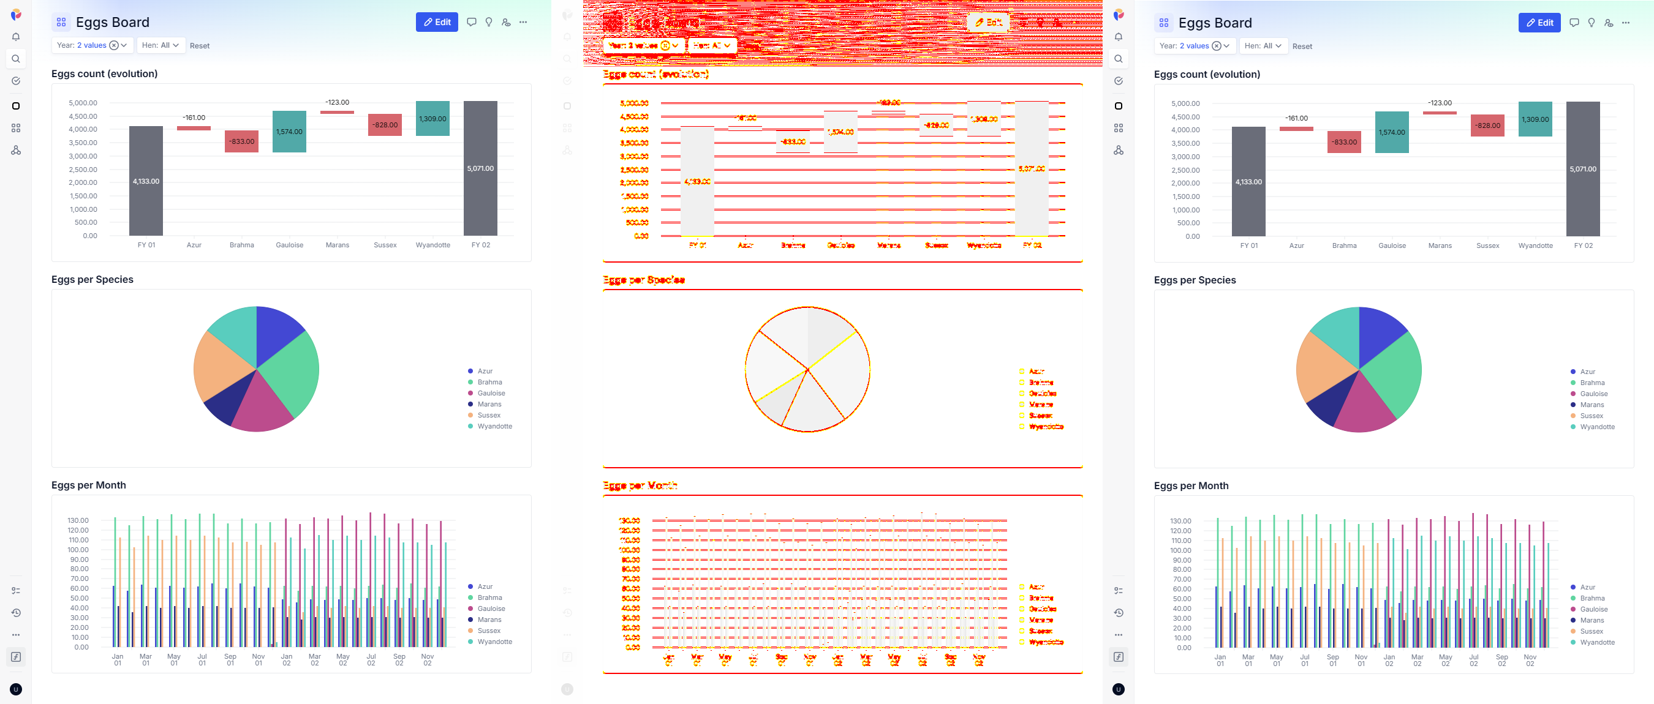Open history clock icon in right panel sidebar
Viewport: 1654px width, 704px height.
[1119, 613]
